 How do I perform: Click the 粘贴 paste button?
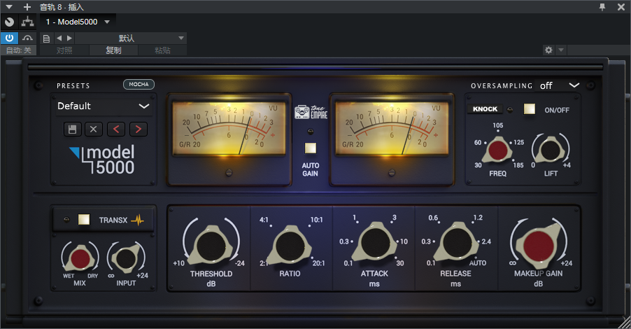pos(162,50)
